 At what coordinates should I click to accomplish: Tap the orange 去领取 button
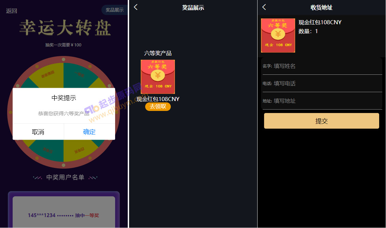[158, 106]
